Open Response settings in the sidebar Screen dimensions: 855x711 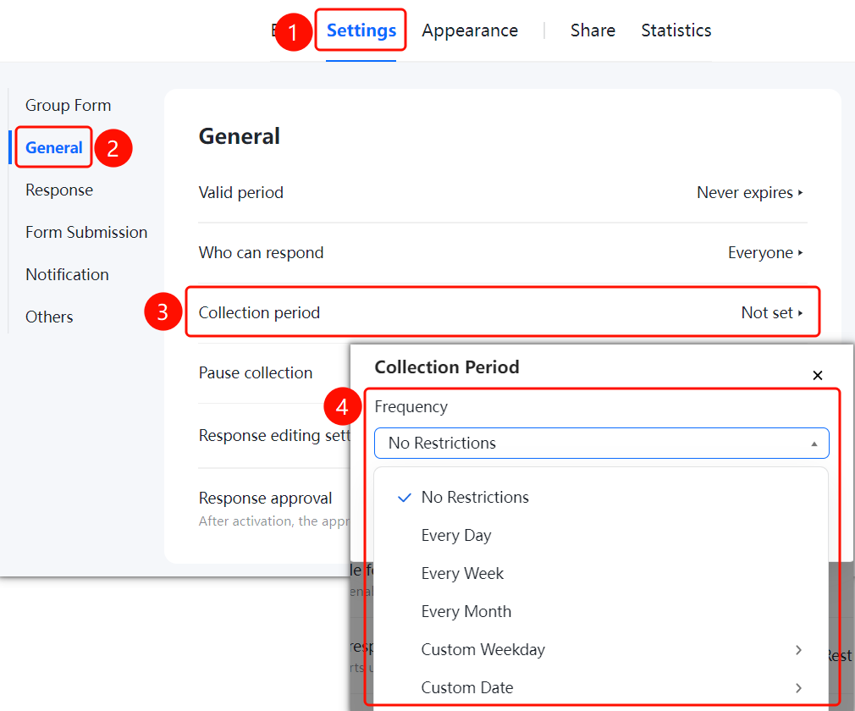59,190
